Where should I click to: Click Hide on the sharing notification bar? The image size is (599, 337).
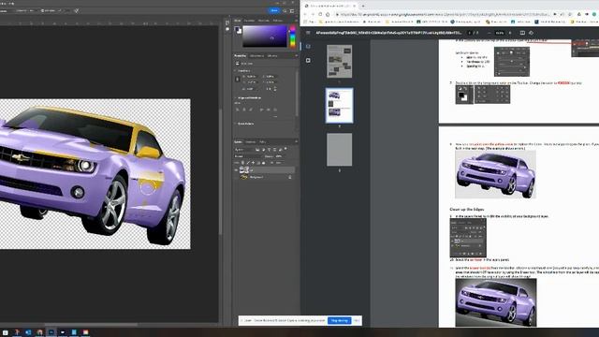tap(357, 320)
